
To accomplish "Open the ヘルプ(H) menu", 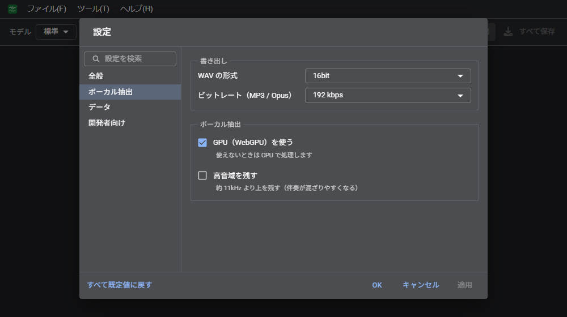I will (x=136, y=8).
